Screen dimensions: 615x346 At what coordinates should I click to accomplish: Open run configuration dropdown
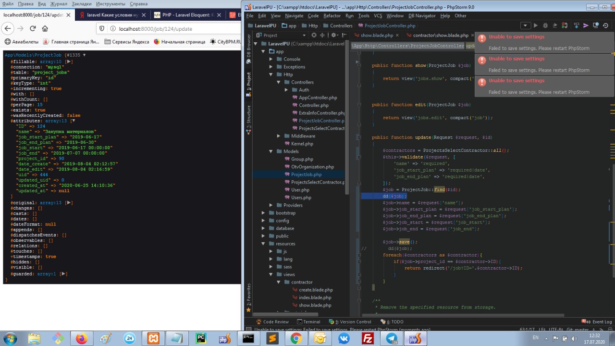(x=525, y=25)
